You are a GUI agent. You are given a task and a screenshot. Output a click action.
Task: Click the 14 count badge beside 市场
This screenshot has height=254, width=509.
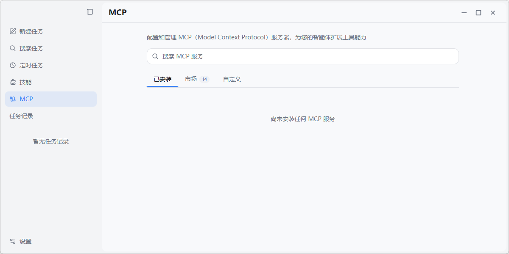click(204, 79)
